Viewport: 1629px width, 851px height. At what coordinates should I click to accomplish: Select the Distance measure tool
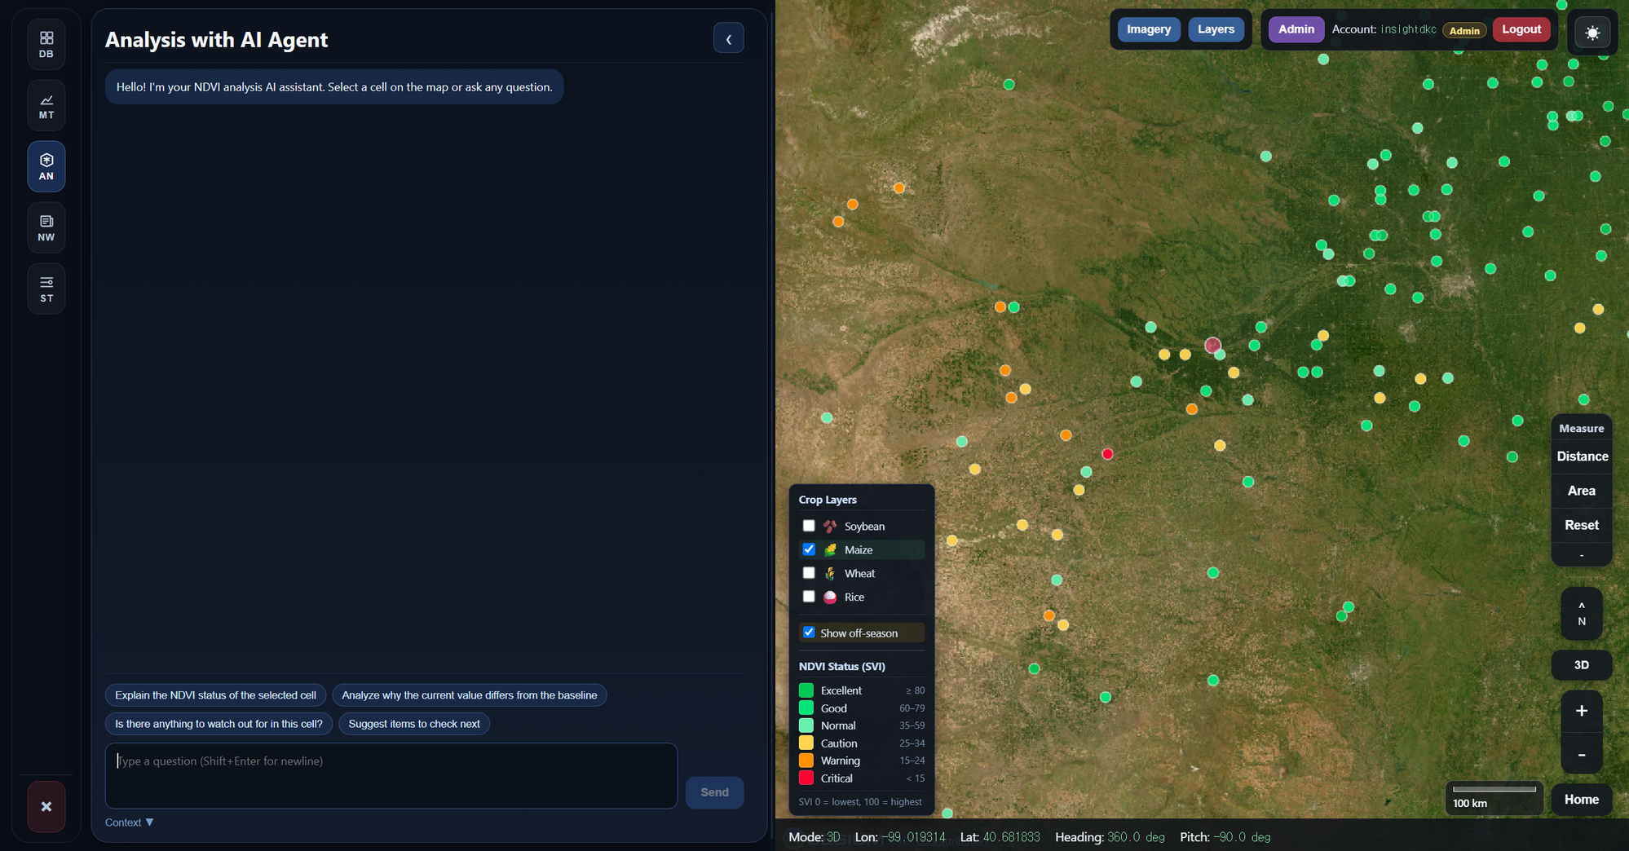(1582, 456)
